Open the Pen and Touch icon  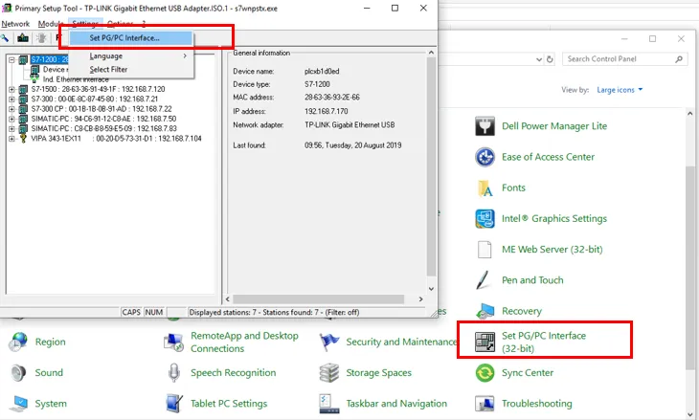[484, 280]
